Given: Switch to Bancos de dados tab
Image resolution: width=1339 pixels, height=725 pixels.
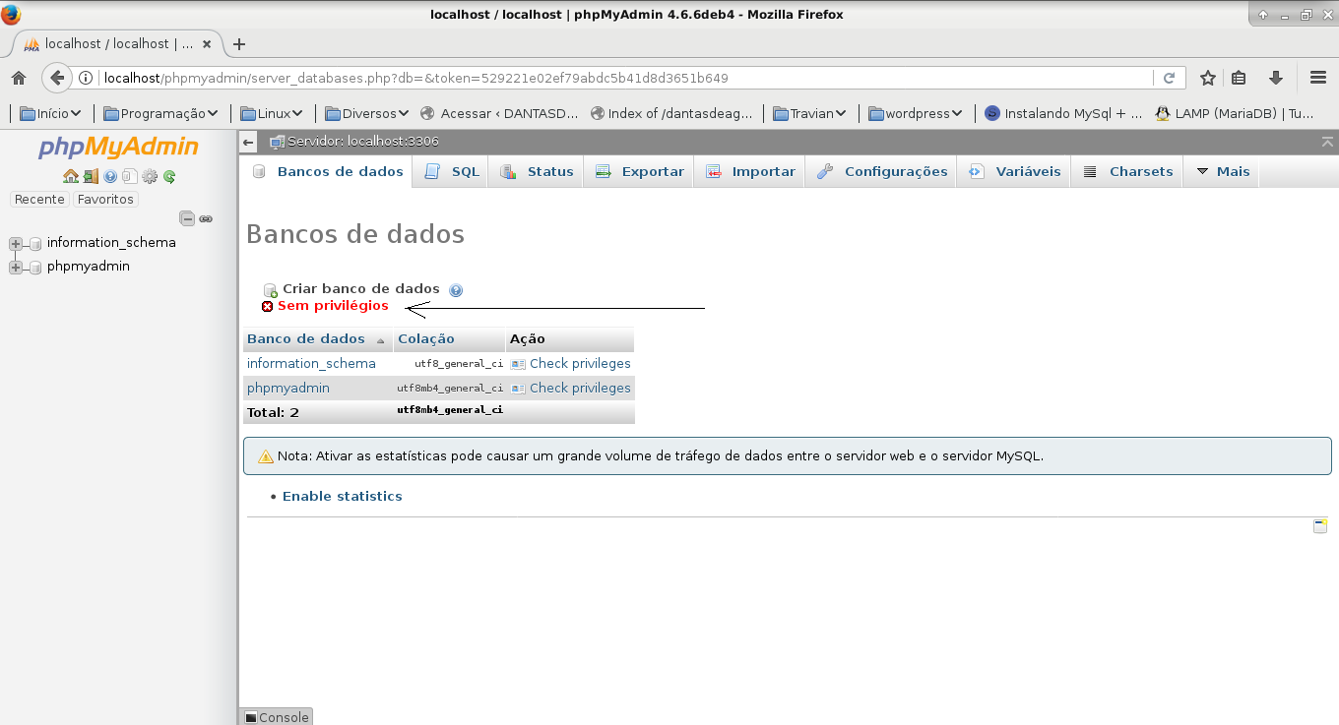Looking at the screenshot, I should (329, 171).
